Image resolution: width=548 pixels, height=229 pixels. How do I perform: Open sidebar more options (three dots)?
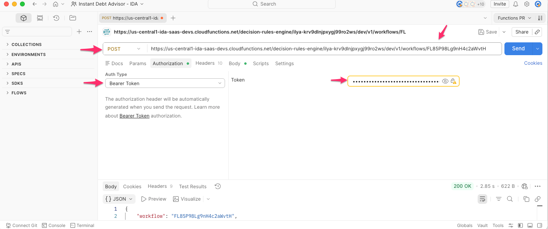click(x=90, y=32)
